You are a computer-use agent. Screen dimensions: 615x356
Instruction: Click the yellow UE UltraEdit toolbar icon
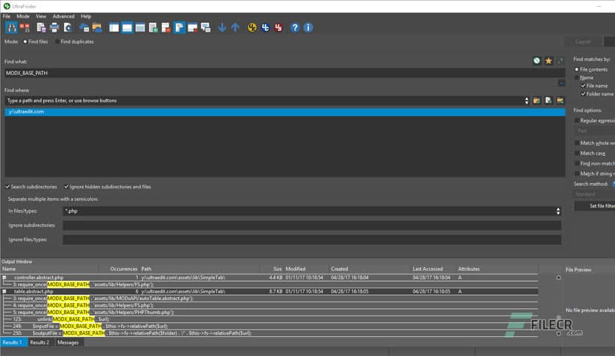[252, 28]
